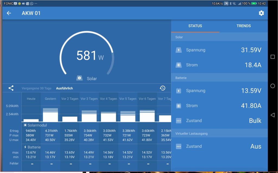
Task: Tap the Virtueller Lastausgang Zustand icon
Action: coord(178,146)
